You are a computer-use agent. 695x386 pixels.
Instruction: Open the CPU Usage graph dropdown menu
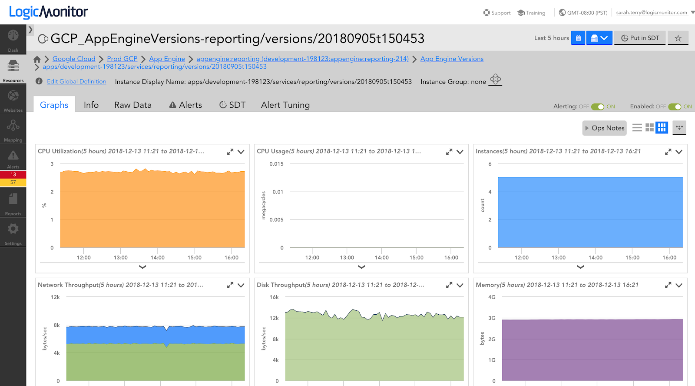pos(460,152)
